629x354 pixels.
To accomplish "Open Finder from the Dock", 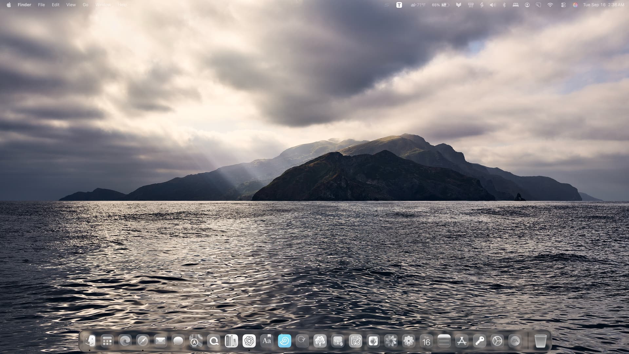I will (x=89, y=341).
